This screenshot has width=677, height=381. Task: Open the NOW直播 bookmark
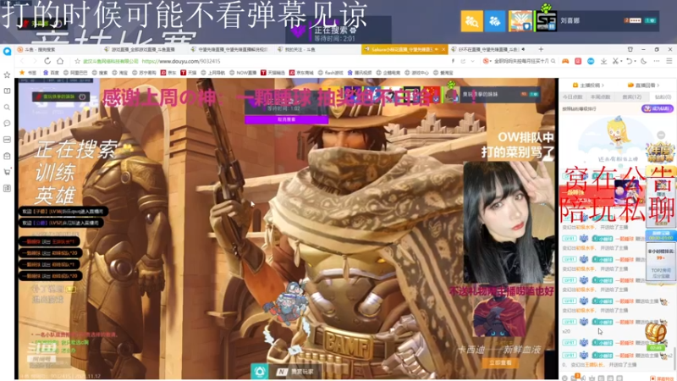pyautogui.click(x=243, y=73)
